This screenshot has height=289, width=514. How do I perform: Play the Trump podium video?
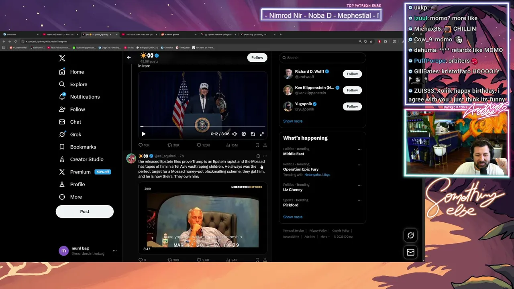pyautogui.click(x=144, y=134)
